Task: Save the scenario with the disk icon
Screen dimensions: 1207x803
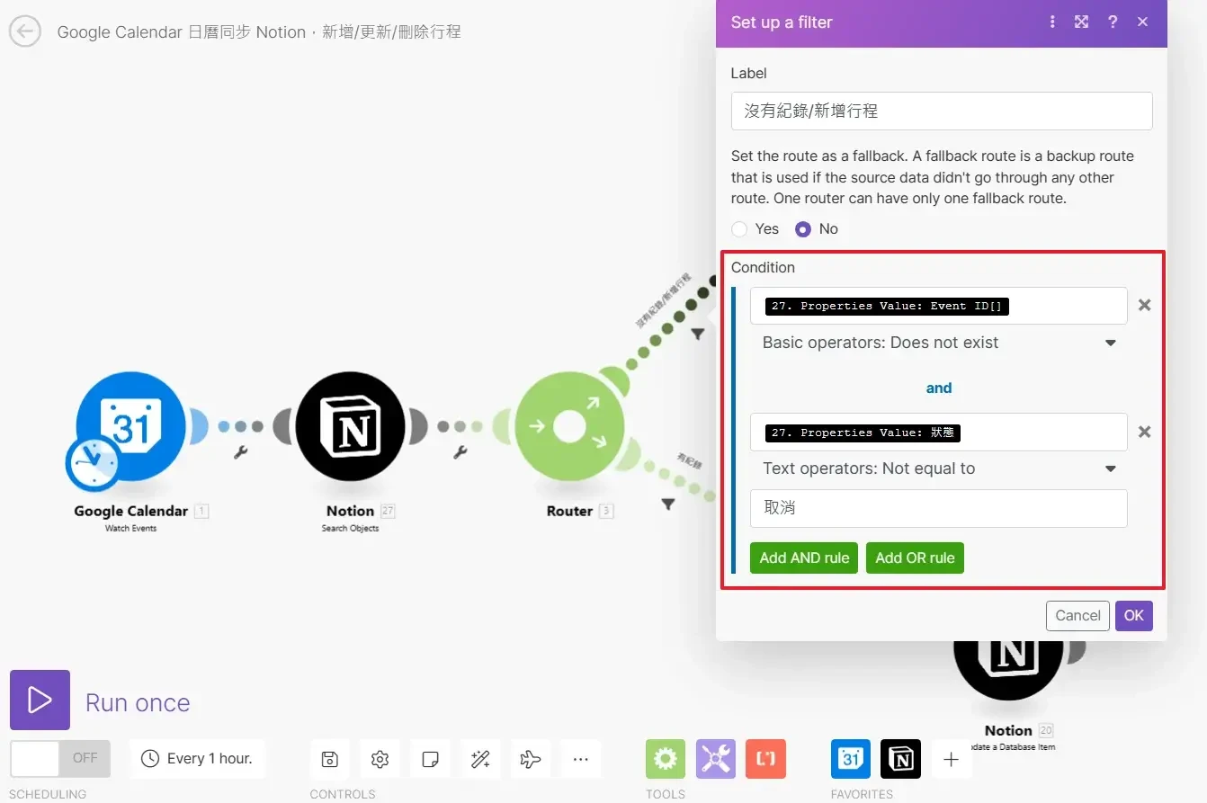Action: [330, 759]
